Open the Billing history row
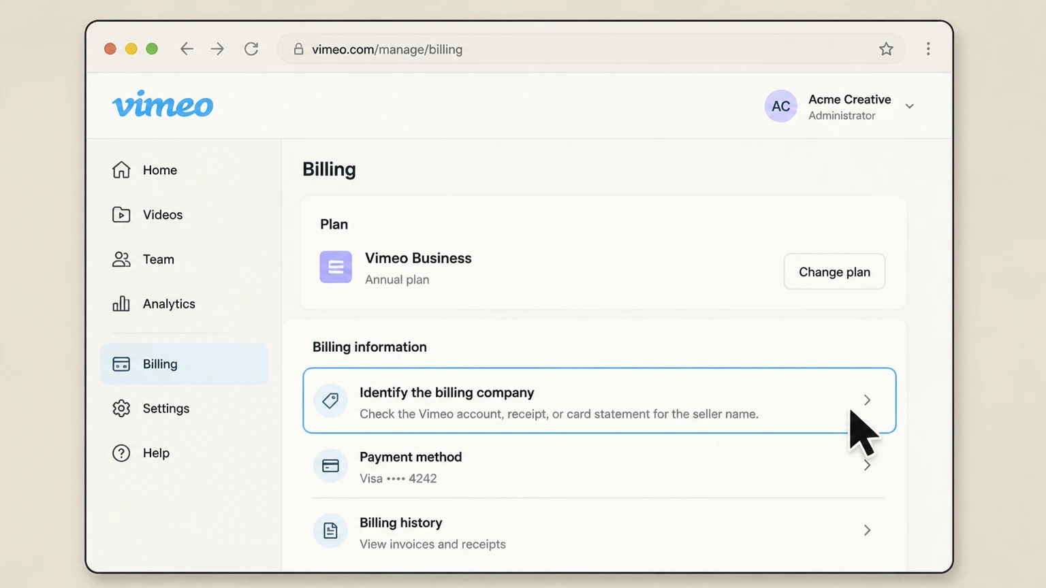 click(599, 532)
